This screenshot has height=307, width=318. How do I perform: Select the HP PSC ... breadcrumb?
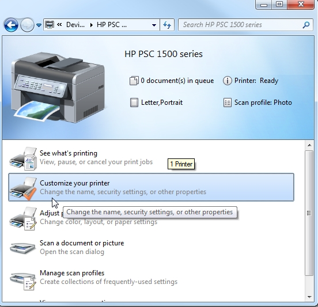pos(112,25)
